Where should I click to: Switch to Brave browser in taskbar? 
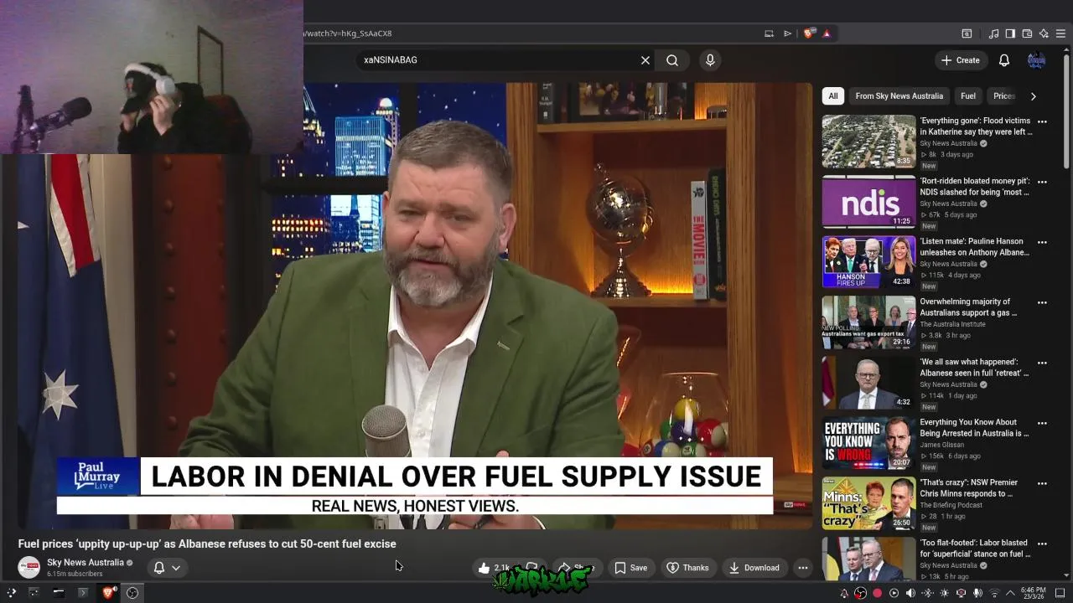pyautogui.click(x=108, y=593)
